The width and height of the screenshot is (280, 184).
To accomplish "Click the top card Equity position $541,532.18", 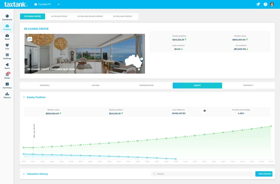I will point(179,39).
